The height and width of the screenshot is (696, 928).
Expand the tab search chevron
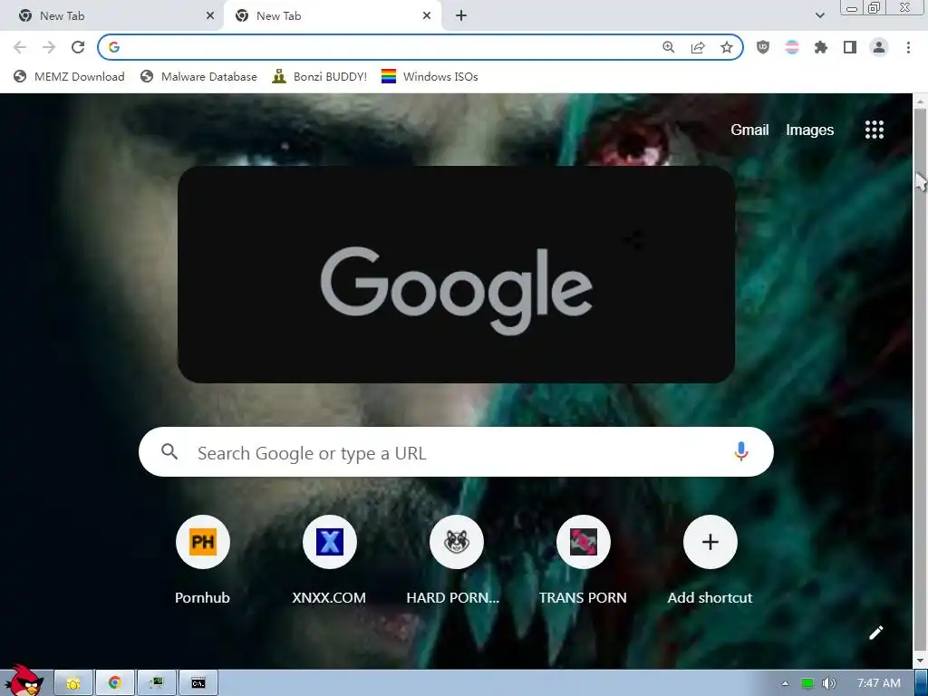819,15
